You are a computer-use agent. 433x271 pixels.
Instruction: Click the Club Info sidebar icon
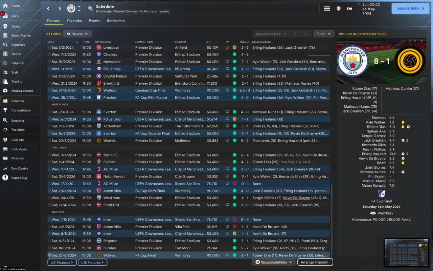5,140
